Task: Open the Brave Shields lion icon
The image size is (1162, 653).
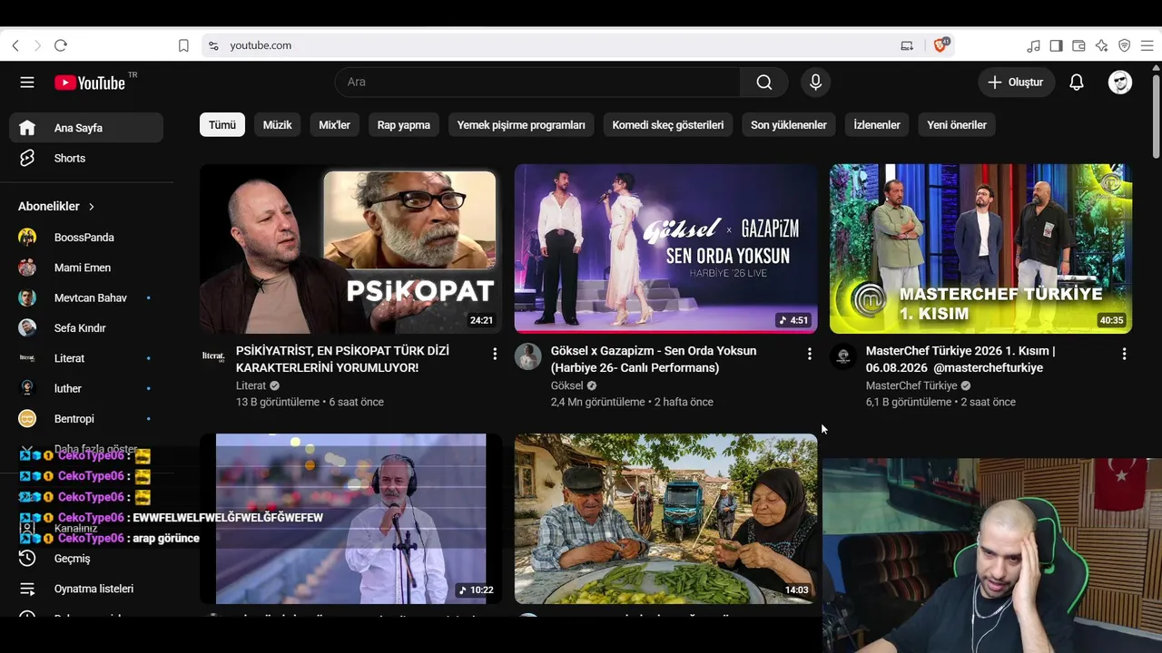Action: pos(940,44)
